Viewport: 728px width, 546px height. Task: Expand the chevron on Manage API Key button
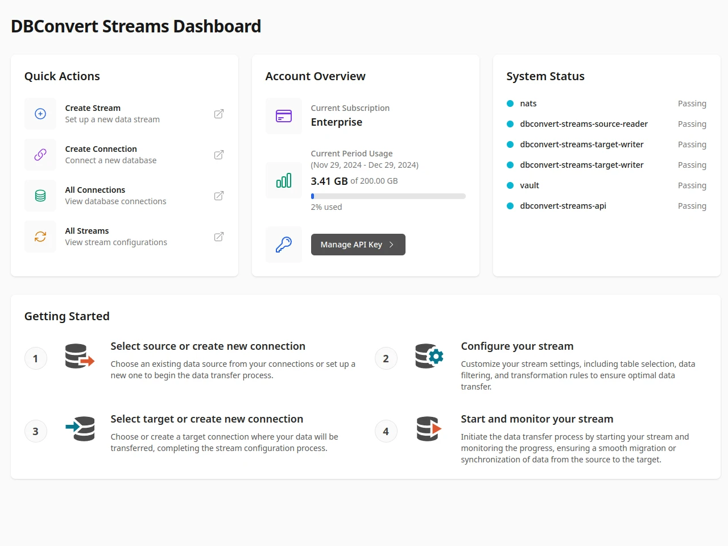pos(391,245)
